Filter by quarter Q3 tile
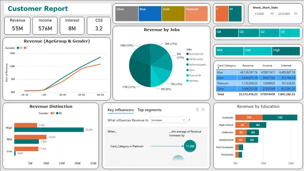Image resolution: width=304 pixels, height=171 pixels. (x=249, y=33)
